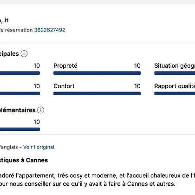The width and height of the screenshot is (195, 195).
Task: Click the Rapport qualité rating bar
Action: click(x=175, y=93)
